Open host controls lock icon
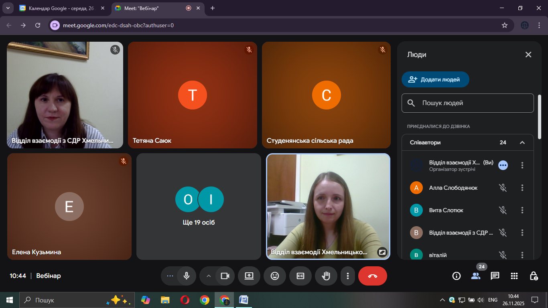The width and height of the screenshot is (548, 308). pos(534,276)
